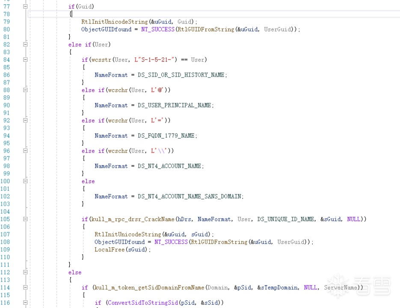Click &sTempDomain argument on line 114
The image size is (400, 308).
pos(277,287)
